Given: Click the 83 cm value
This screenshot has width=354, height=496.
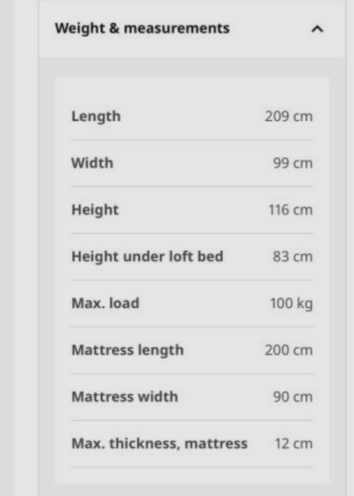Looking at the screenshot, I should (x=292, y=257).
